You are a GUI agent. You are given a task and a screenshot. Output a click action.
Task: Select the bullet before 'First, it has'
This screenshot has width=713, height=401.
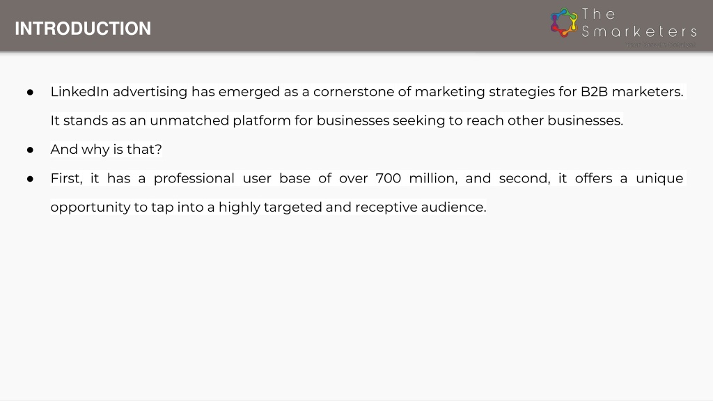coord(30,179)
